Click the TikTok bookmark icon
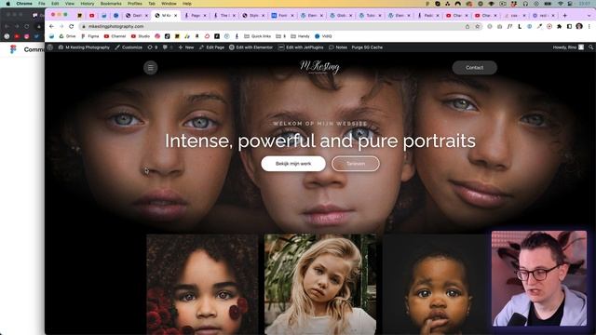The height and width of the screenshot is (335, 596). tap(168, 36)
